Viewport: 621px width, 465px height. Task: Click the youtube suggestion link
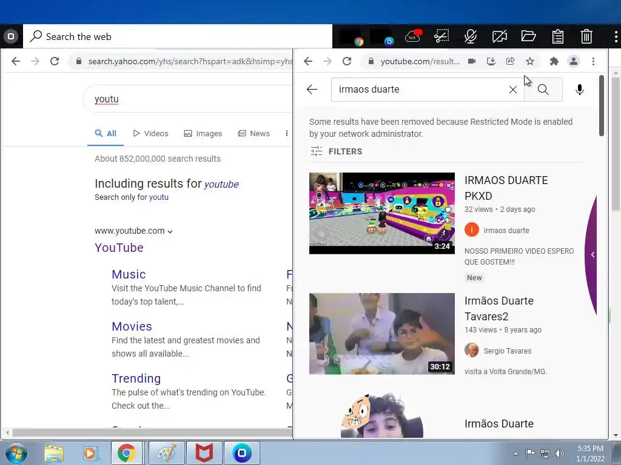[x=221, y=184]
